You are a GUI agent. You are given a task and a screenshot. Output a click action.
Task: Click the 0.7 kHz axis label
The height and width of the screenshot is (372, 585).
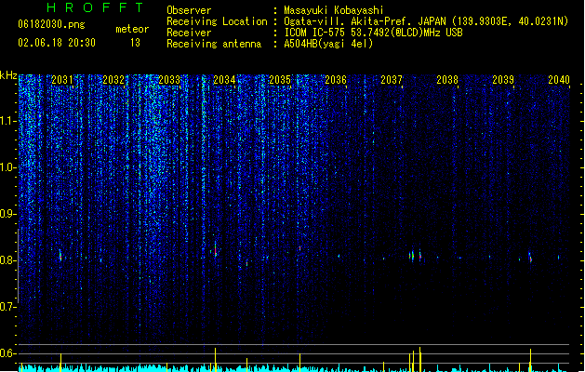pyautogui.click(x=7, y=307)
